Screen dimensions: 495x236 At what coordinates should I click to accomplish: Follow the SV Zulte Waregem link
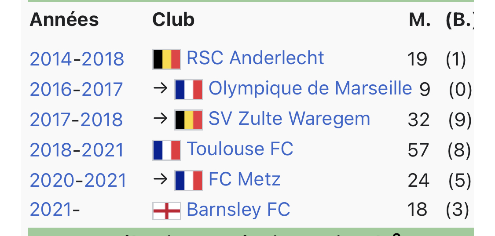[289, 119]
